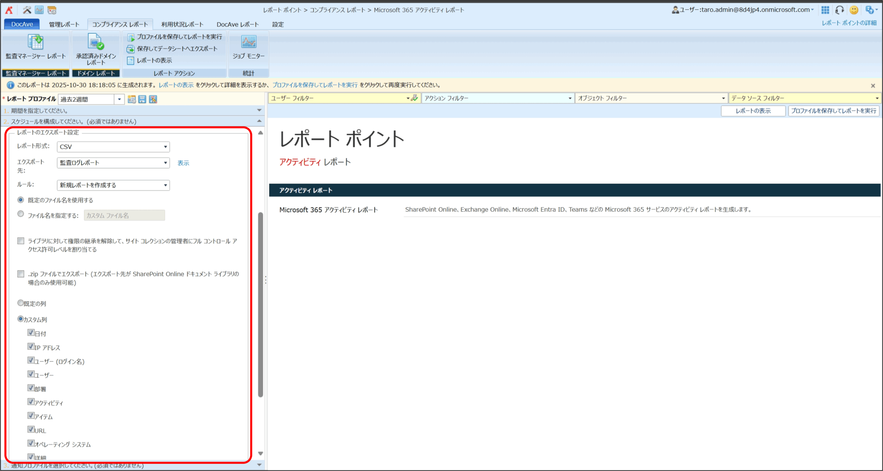Viewport: 883px width, 471px height.
Task: Open the settings tab (設定)
Action: tap(278, 24)
